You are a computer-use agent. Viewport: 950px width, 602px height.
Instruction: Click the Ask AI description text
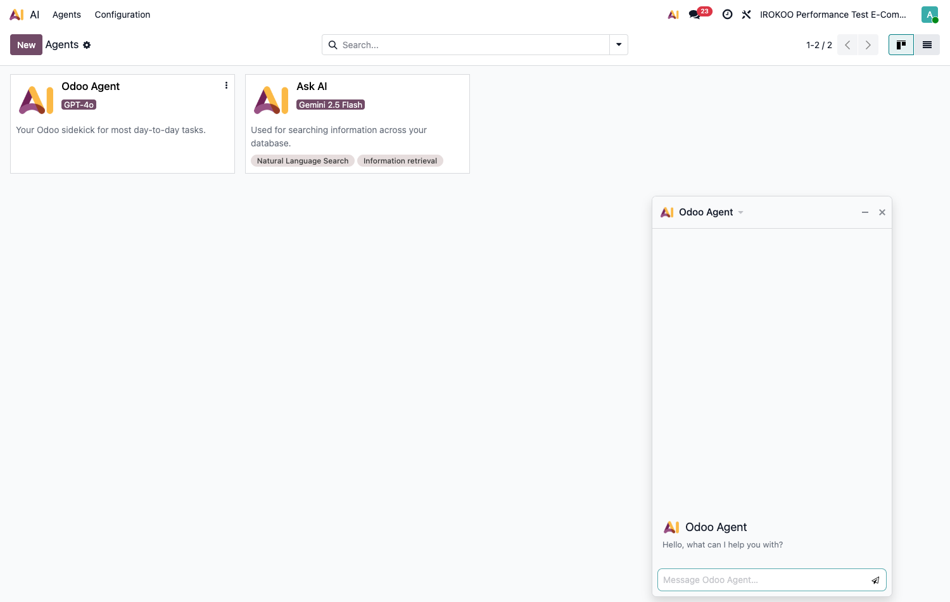click(339, 136)
